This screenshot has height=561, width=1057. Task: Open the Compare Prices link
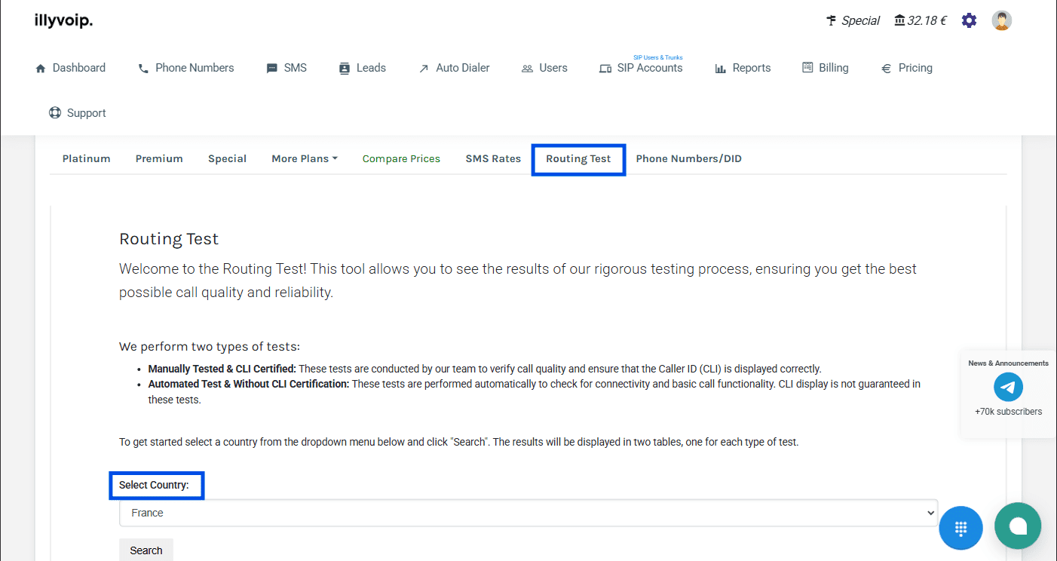click(401, 158)
